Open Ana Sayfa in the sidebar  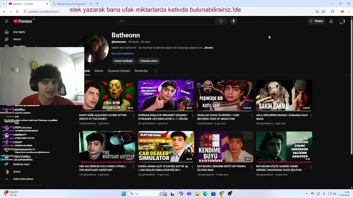pos(19,32)
